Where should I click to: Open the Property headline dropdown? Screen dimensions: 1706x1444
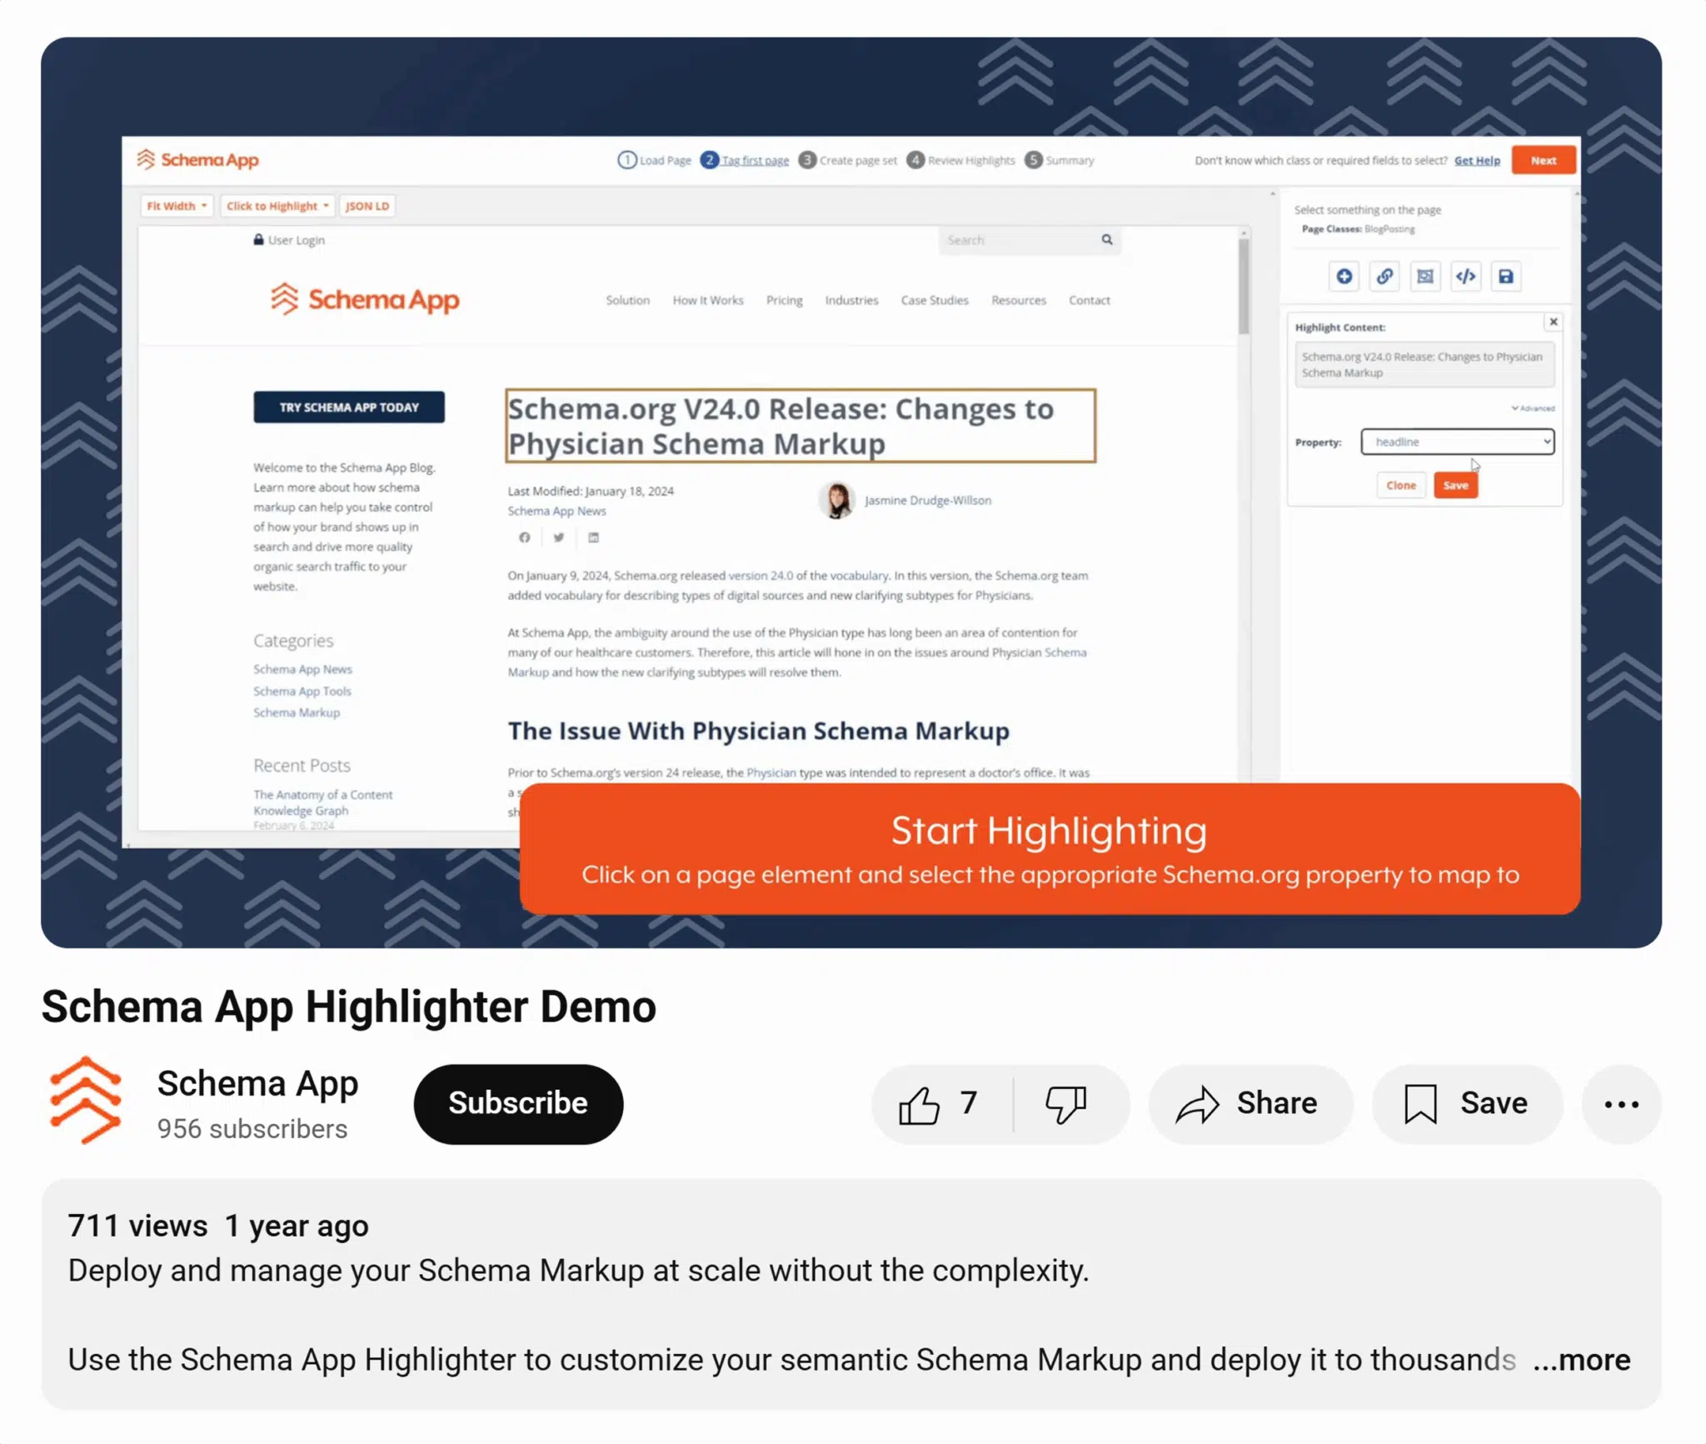pos(1457,442)
